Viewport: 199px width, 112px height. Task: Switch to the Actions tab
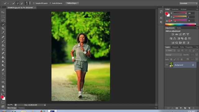pyautogui.click(x=183, y=9)
